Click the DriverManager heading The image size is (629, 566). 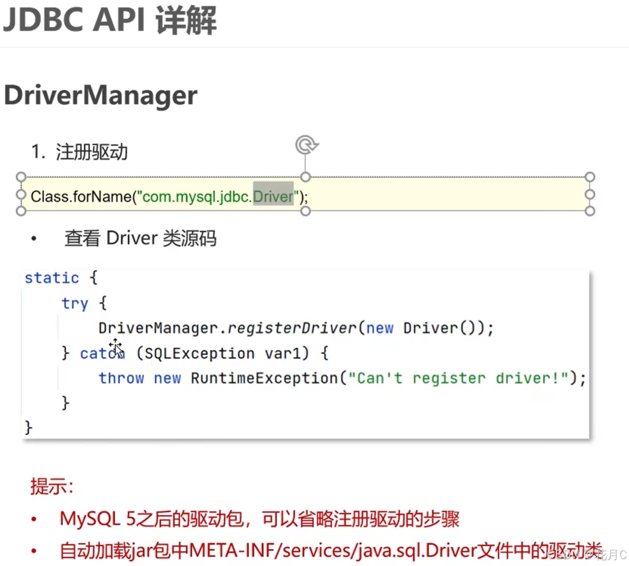click(99, 95)
